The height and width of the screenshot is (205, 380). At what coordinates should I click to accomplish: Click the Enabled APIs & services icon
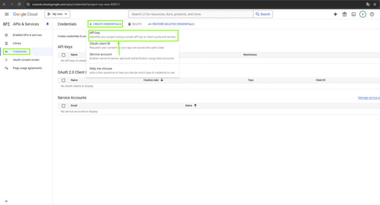click(6, 35)
